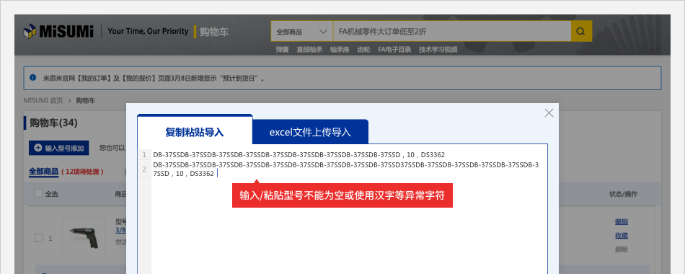The image size is (685, 274).
Task: Open the 技术学习视频 link
Action: [438, 50]
